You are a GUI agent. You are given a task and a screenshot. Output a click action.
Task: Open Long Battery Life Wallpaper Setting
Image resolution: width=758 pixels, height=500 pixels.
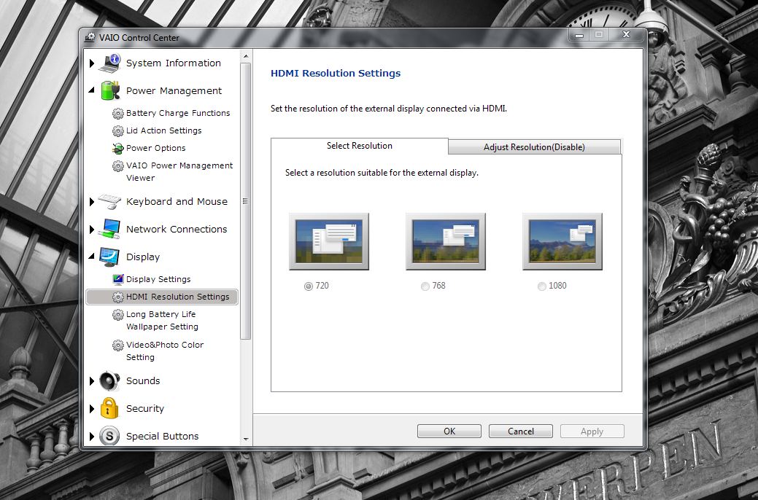click(162, 320)
